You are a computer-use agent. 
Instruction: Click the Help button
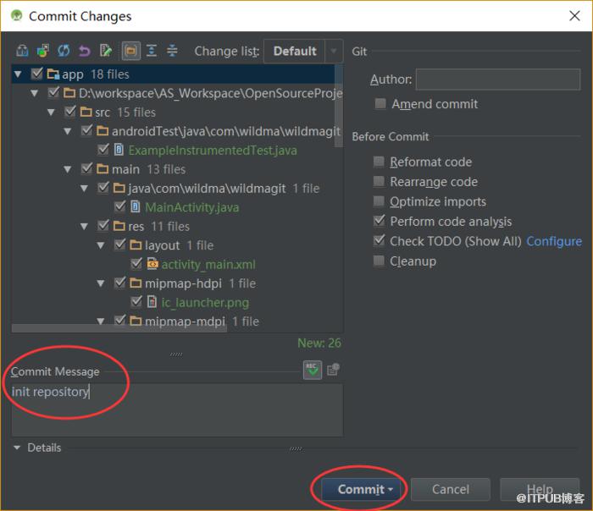pyautogui.click(x=540, y=490)
